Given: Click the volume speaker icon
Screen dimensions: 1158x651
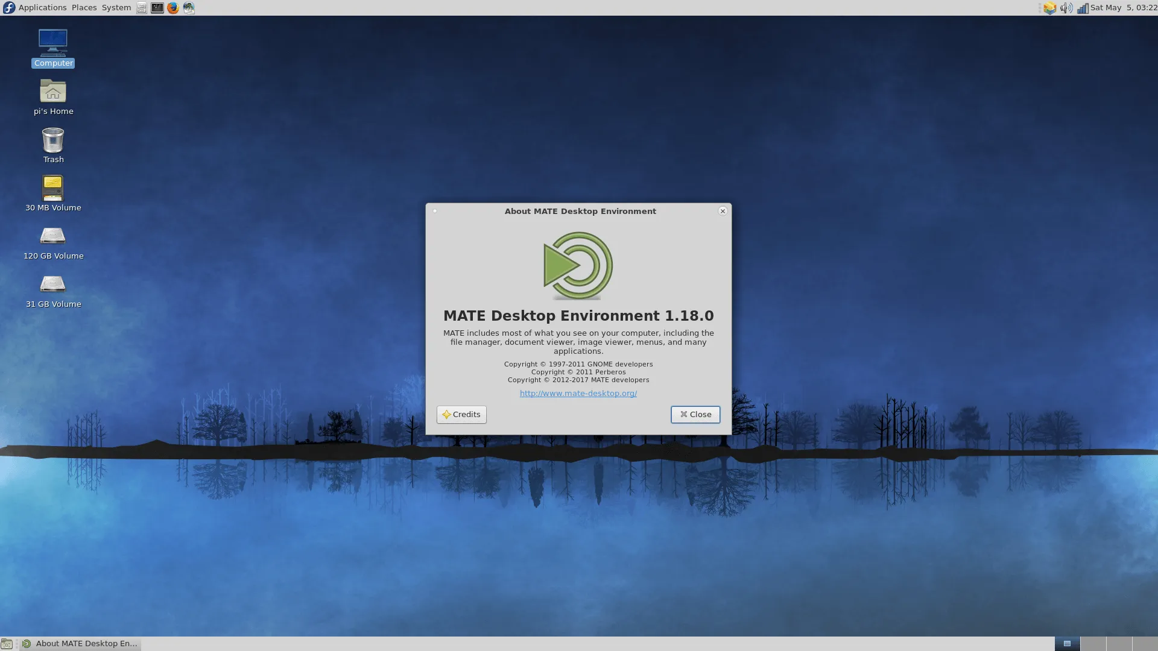Looking at the screenshot, I should click(x=1066, y=8).
